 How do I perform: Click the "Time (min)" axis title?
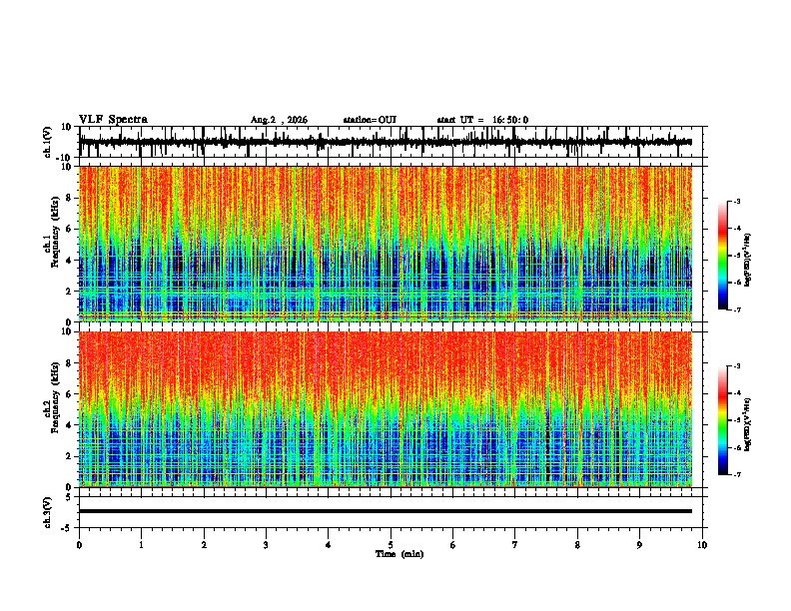pos(399,554)
